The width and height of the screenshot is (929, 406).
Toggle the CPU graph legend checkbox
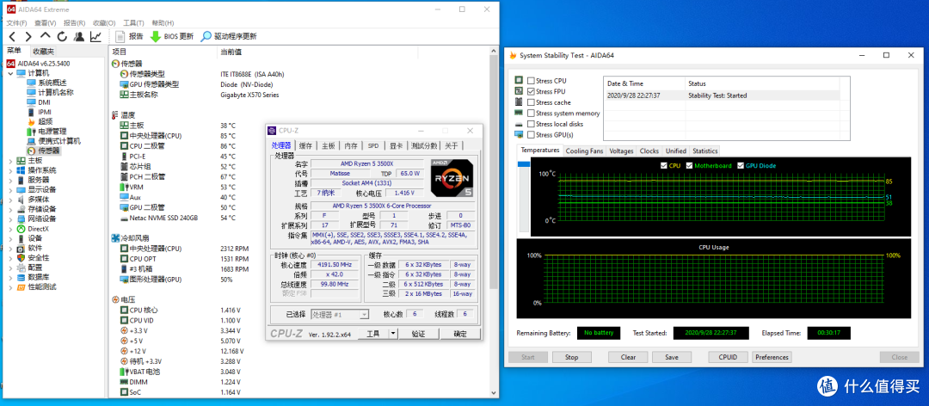tap(663, 165)
